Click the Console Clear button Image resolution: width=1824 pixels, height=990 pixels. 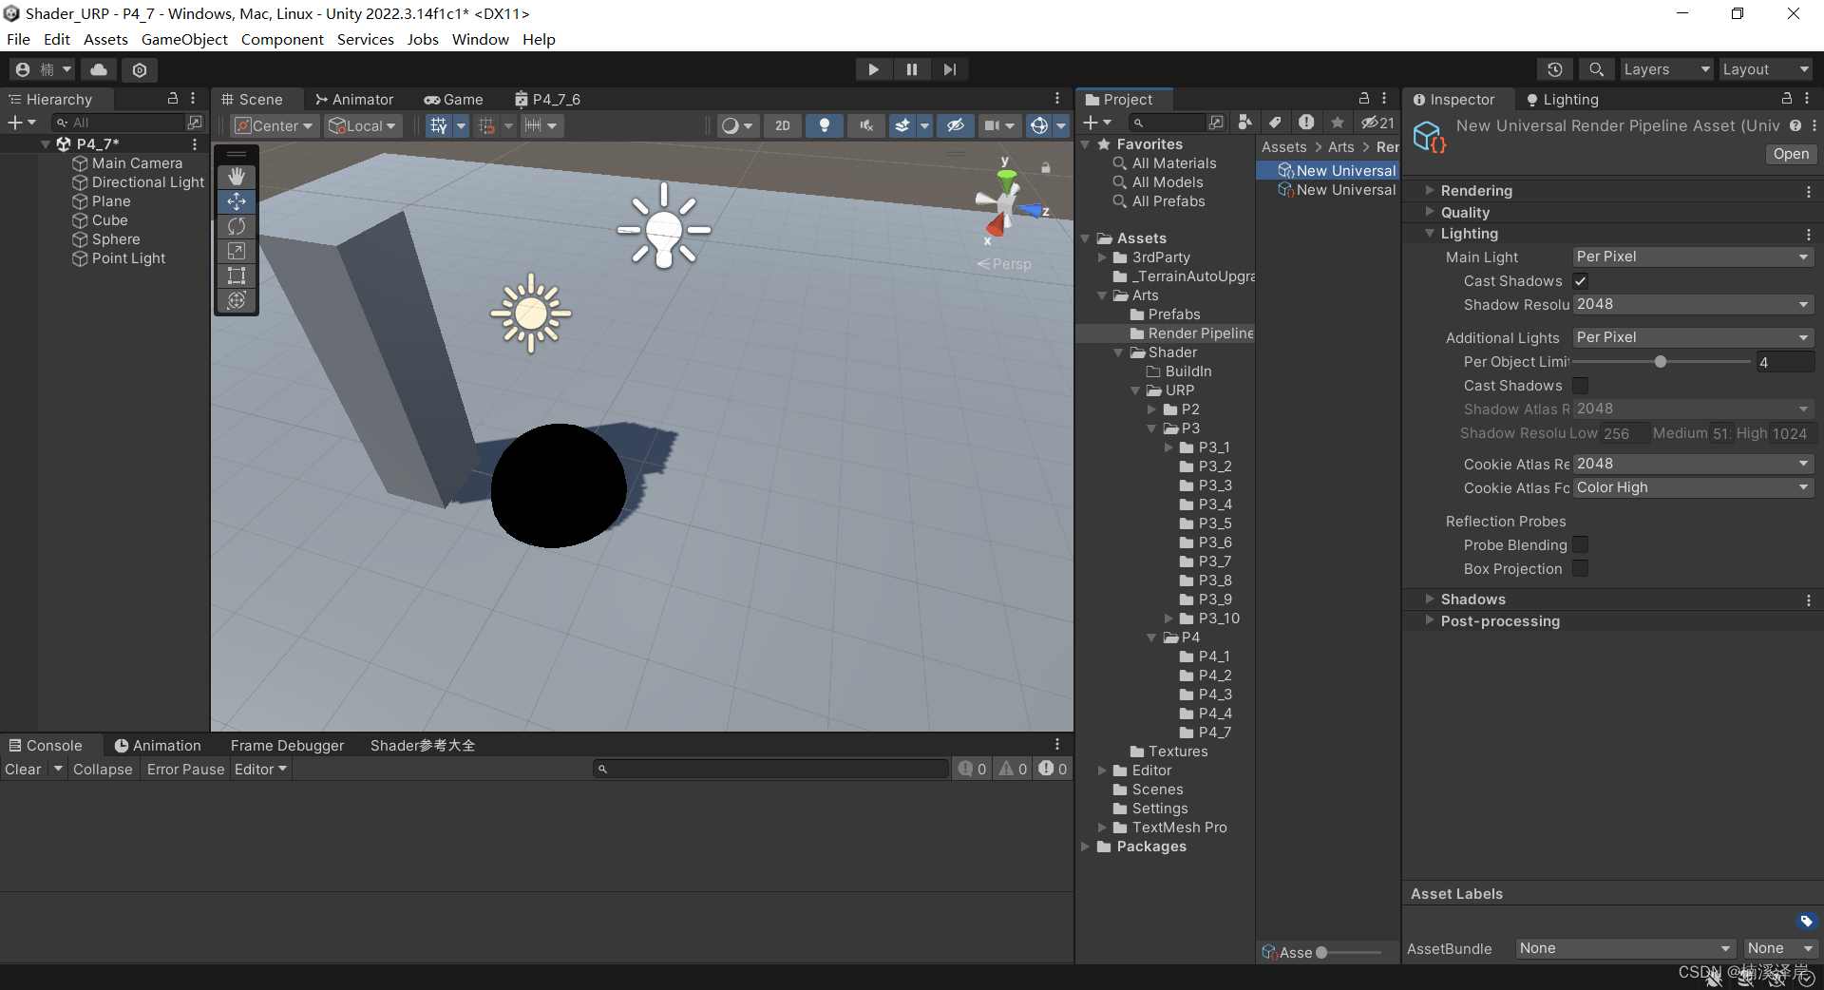(24, 770)
